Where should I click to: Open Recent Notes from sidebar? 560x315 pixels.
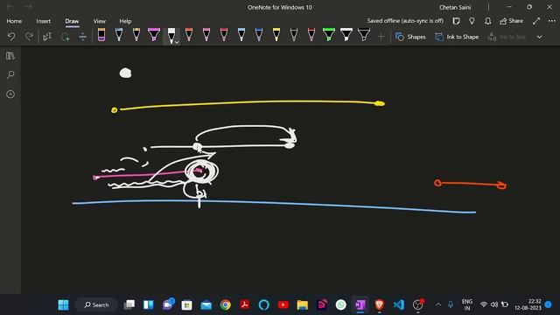[10, 94]
